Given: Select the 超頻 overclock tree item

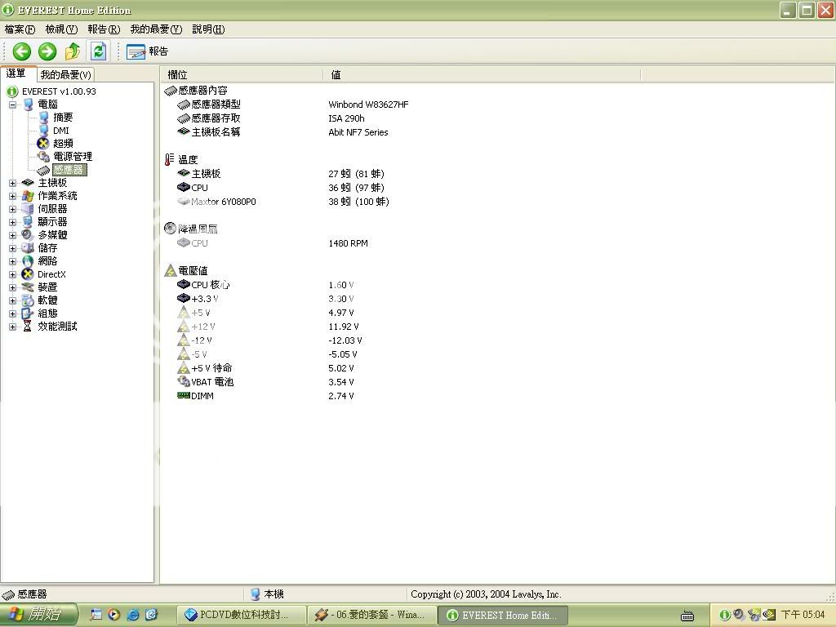Looking at the screenshot, I should pos(62,144).
